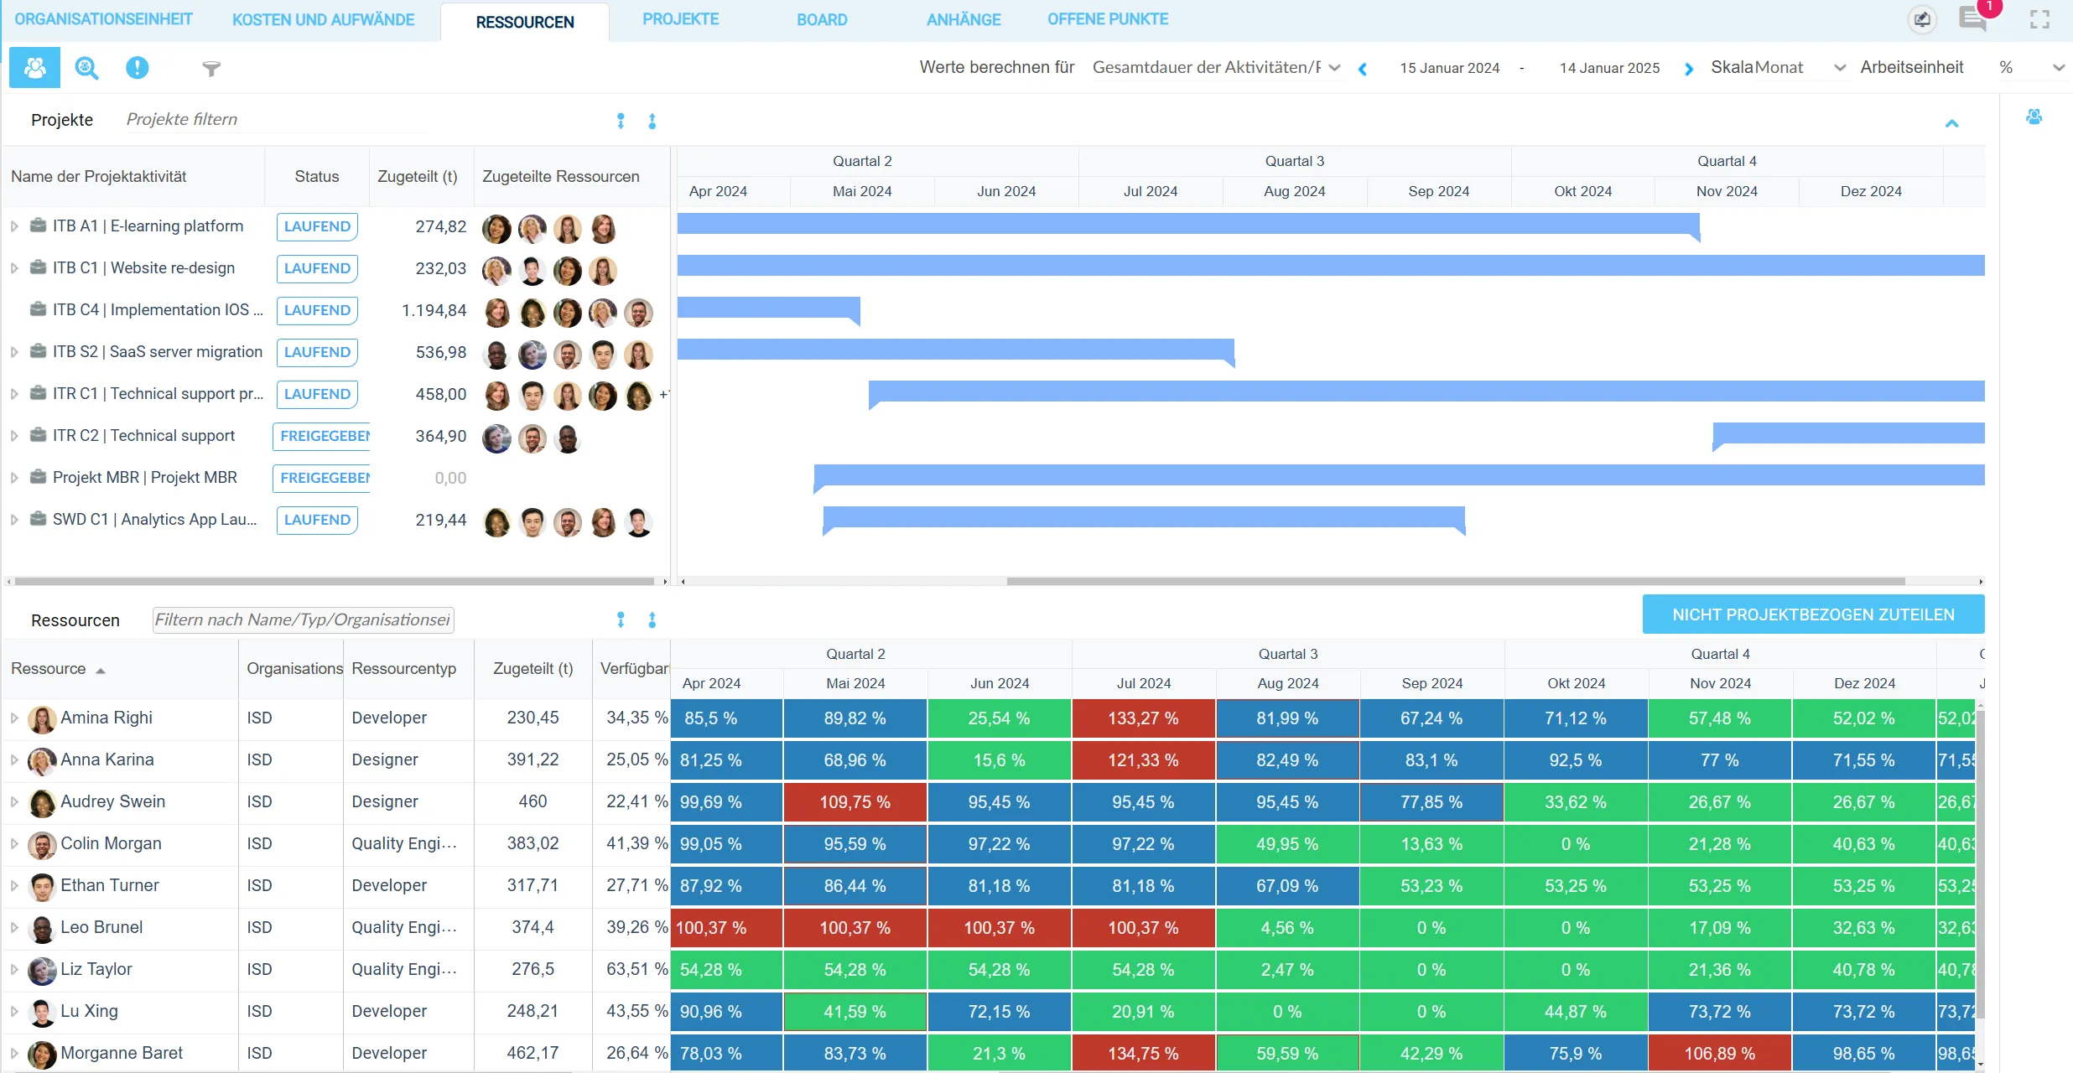Open the chat messages icon with notification badge
This screenshot has height=1073, width=2073.
click(1972, 19)
